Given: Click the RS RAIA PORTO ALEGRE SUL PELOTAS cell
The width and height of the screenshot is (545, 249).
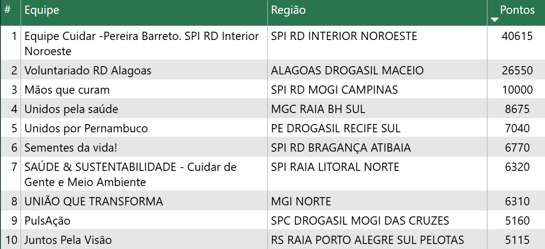Looking at the screenshot, I should (368, 240).
